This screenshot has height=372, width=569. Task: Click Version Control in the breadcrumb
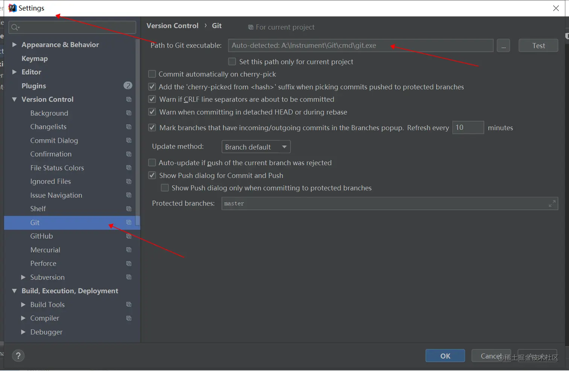tap(172, 26)
